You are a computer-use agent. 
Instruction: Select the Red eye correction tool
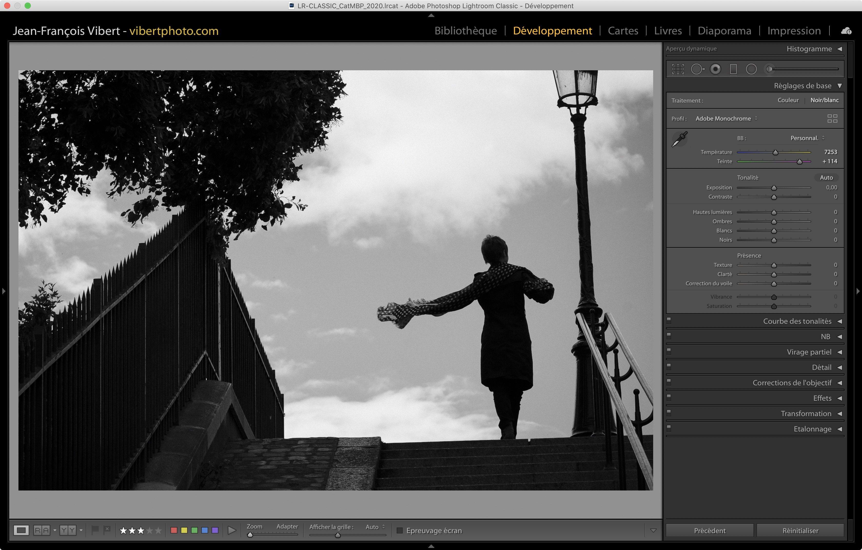point(715,69)
